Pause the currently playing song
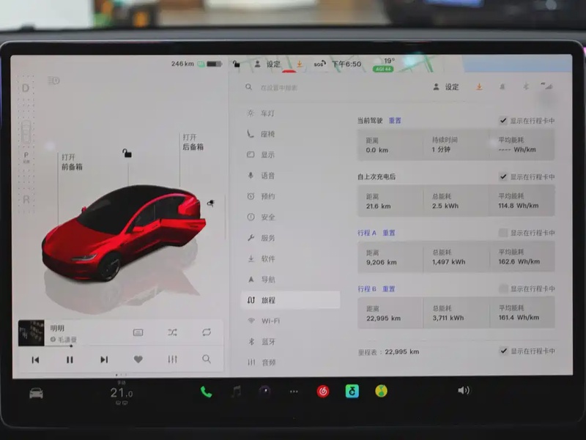This screenshot has height=440, width=586. tap(70, 359)
